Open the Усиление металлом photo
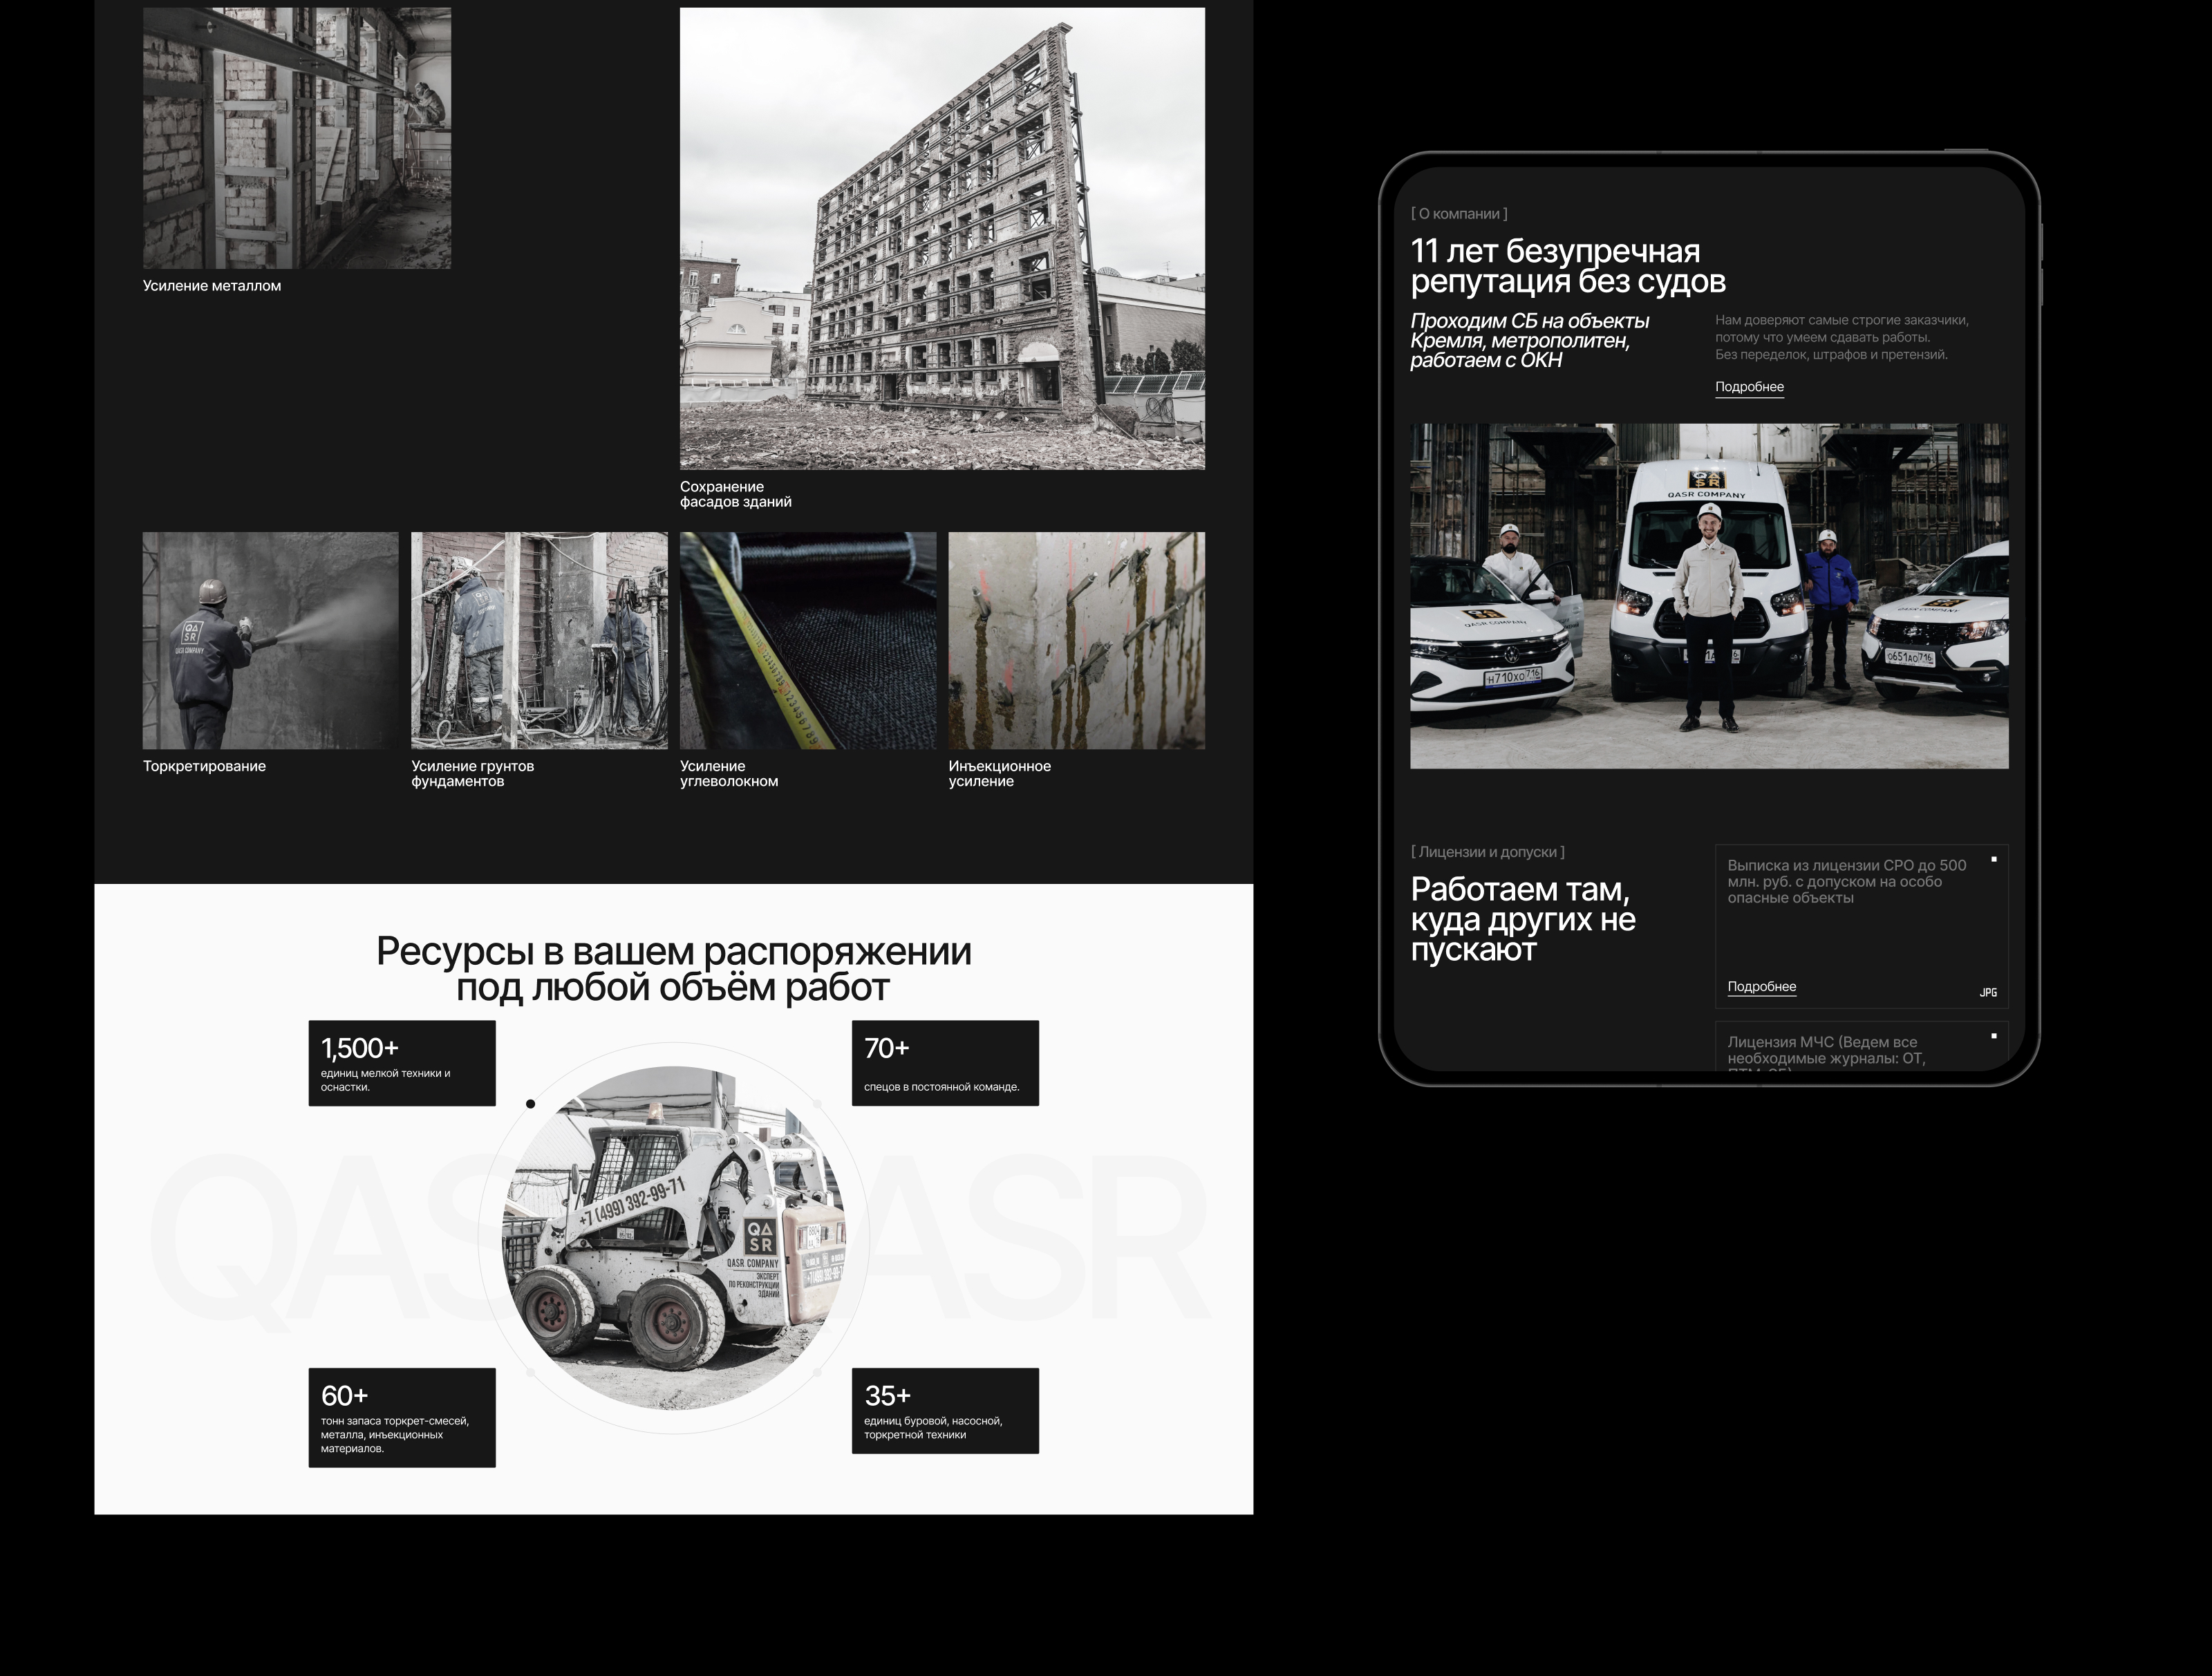The image size is (2212, 1676). (x=296, y=138)
